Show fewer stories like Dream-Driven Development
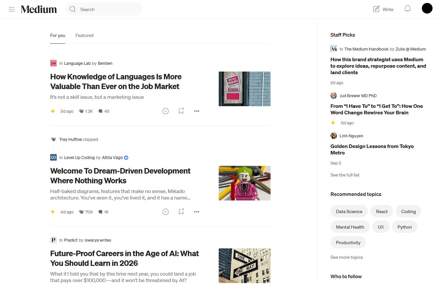 click(x=166, y=211)
